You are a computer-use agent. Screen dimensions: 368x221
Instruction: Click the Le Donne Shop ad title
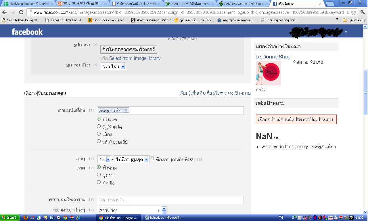tap(273, 57)
